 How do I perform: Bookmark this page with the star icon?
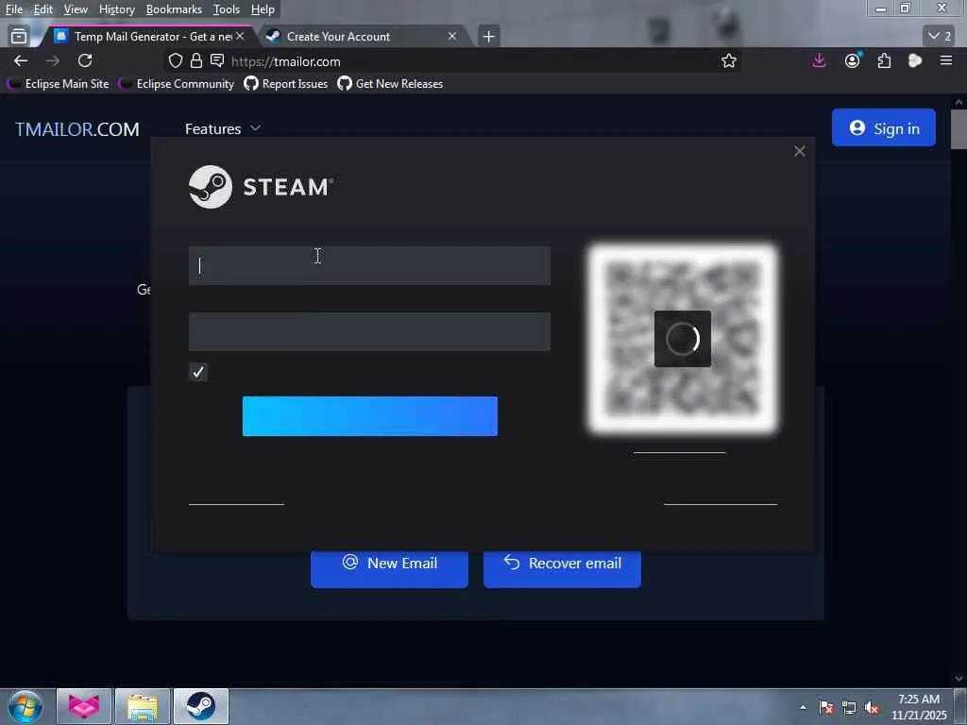point(729,61)
